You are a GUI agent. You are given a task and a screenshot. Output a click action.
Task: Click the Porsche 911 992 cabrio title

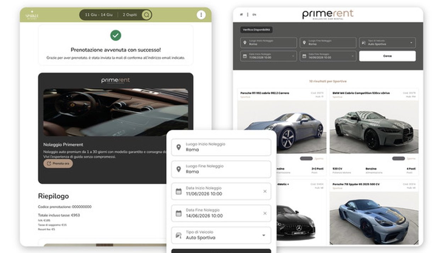265,93
